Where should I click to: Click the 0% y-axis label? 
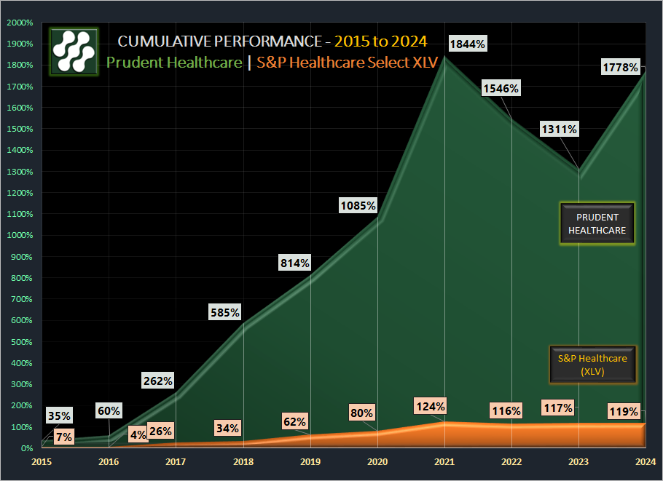point(27,448)
